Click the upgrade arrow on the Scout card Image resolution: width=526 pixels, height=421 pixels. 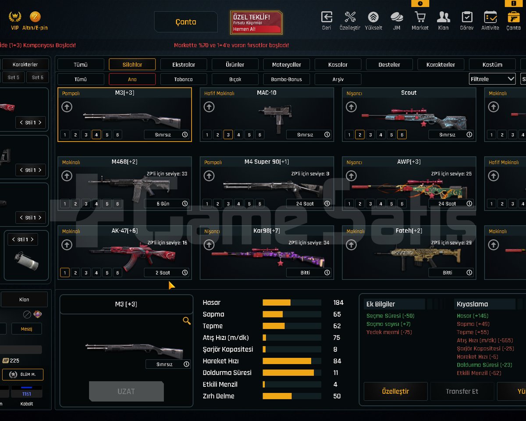(x=351, y=107)
